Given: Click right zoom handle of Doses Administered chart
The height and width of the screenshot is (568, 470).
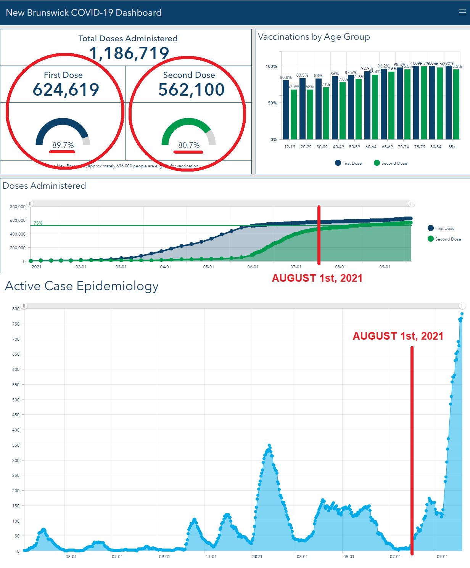Looking at the screenshot, I should click(x=411, y=204).
